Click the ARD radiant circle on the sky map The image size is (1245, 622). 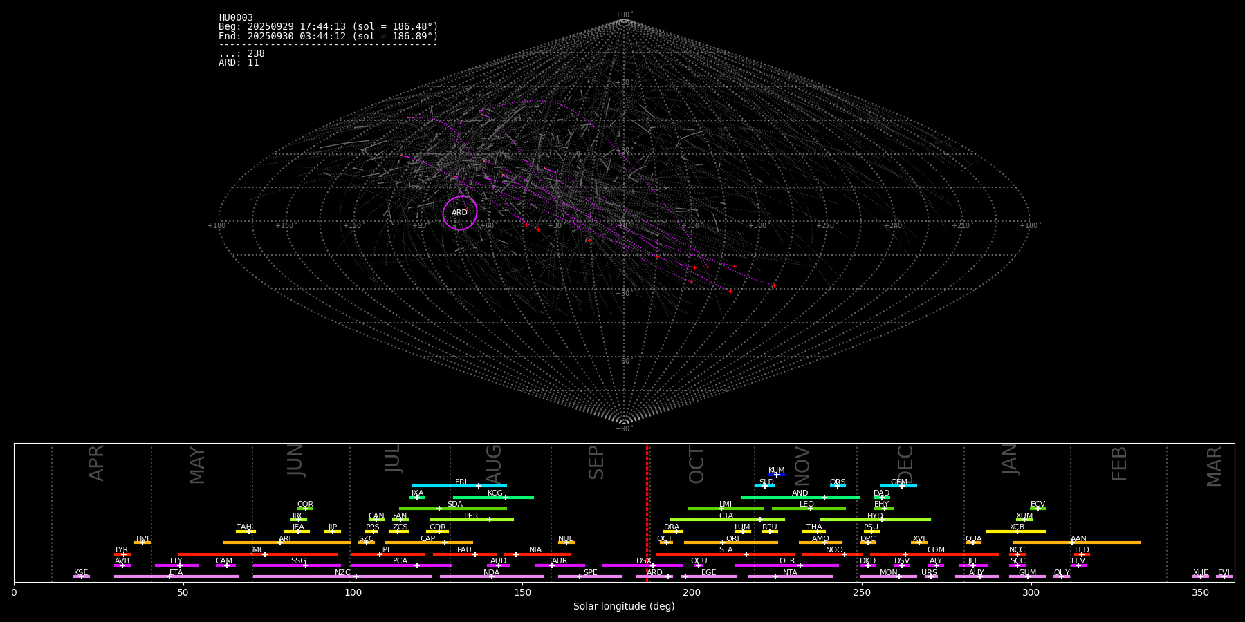pyautogui.click(x=460, y=213)
